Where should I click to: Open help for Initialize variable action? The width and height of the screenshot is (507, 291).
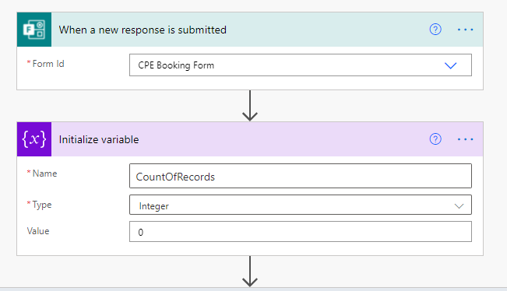(435, 139)
